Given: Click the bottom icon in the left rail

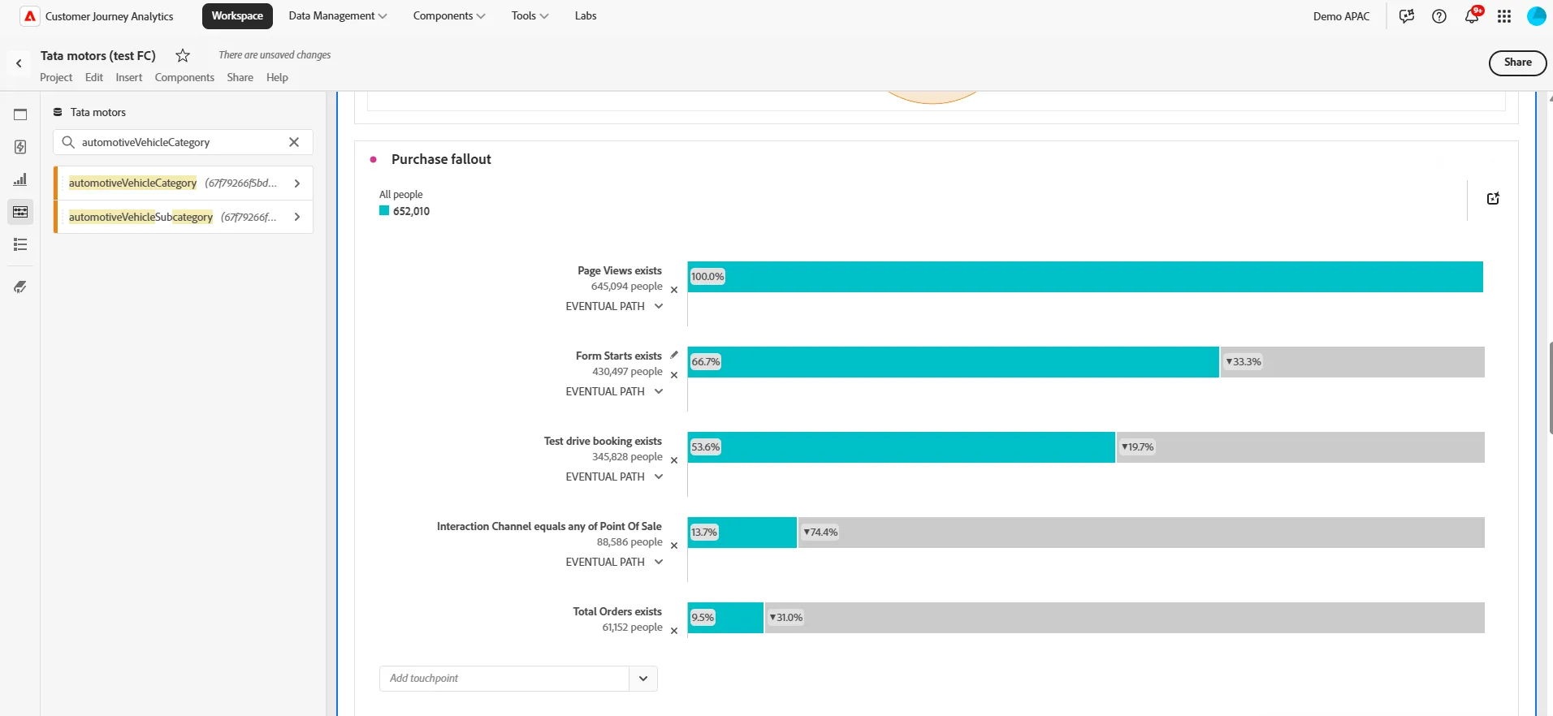Looking at the screenshot, I should [20, 287].
